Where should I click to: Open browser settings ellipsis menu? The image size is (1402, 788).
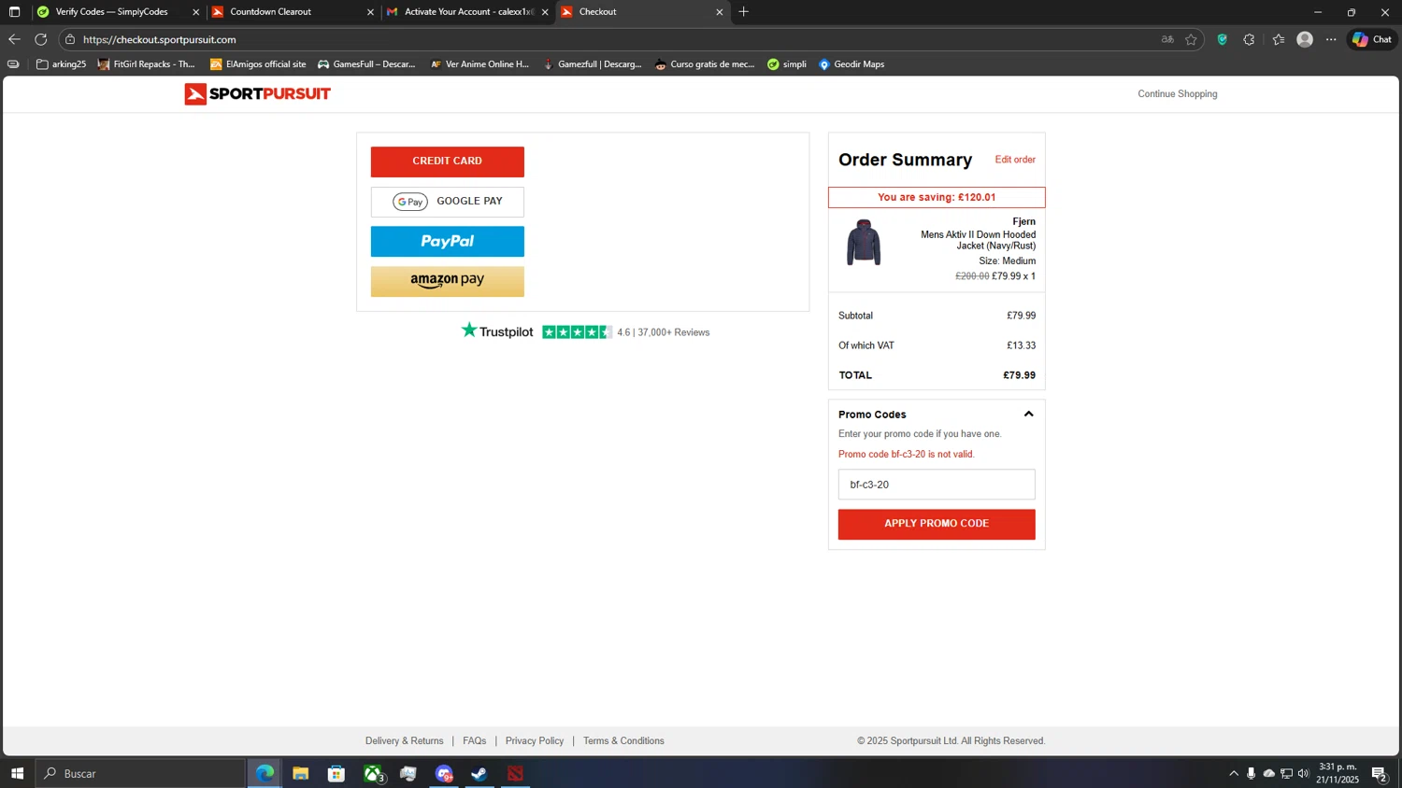tap(1331, 39)
